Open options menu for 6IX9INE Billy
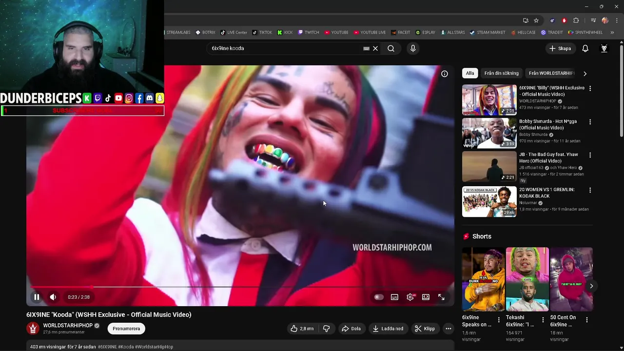Screen dimensions: 624x351 click(x=590, y=89)
